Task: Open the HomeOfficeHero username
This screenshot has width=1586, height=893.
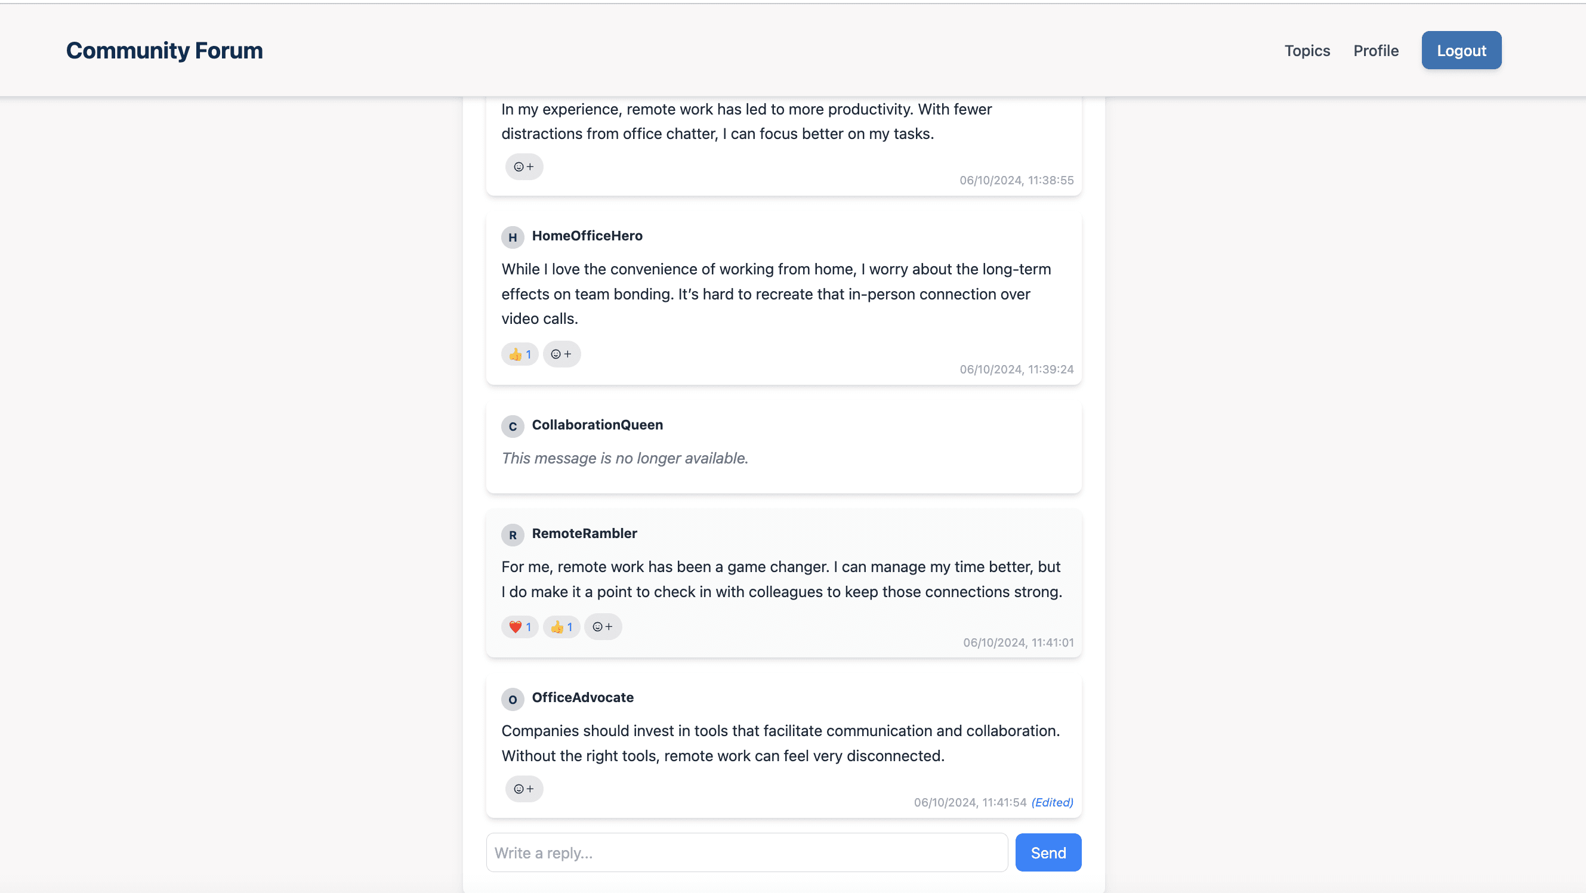Action: pos(587,236)
